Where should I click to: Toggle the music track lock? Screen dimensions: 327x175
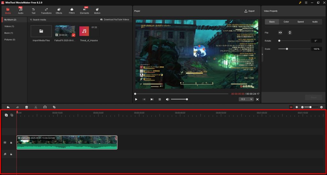[11, 154]
